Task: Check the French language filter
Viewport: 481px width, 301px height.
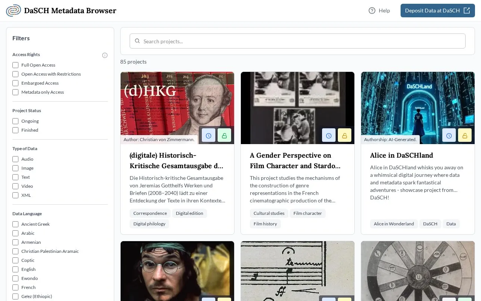Action: (15, 287)
